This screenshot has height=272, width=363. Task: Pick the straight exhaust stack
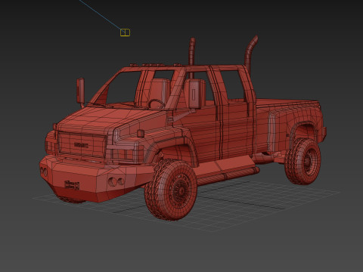click(x=192, y=58)
